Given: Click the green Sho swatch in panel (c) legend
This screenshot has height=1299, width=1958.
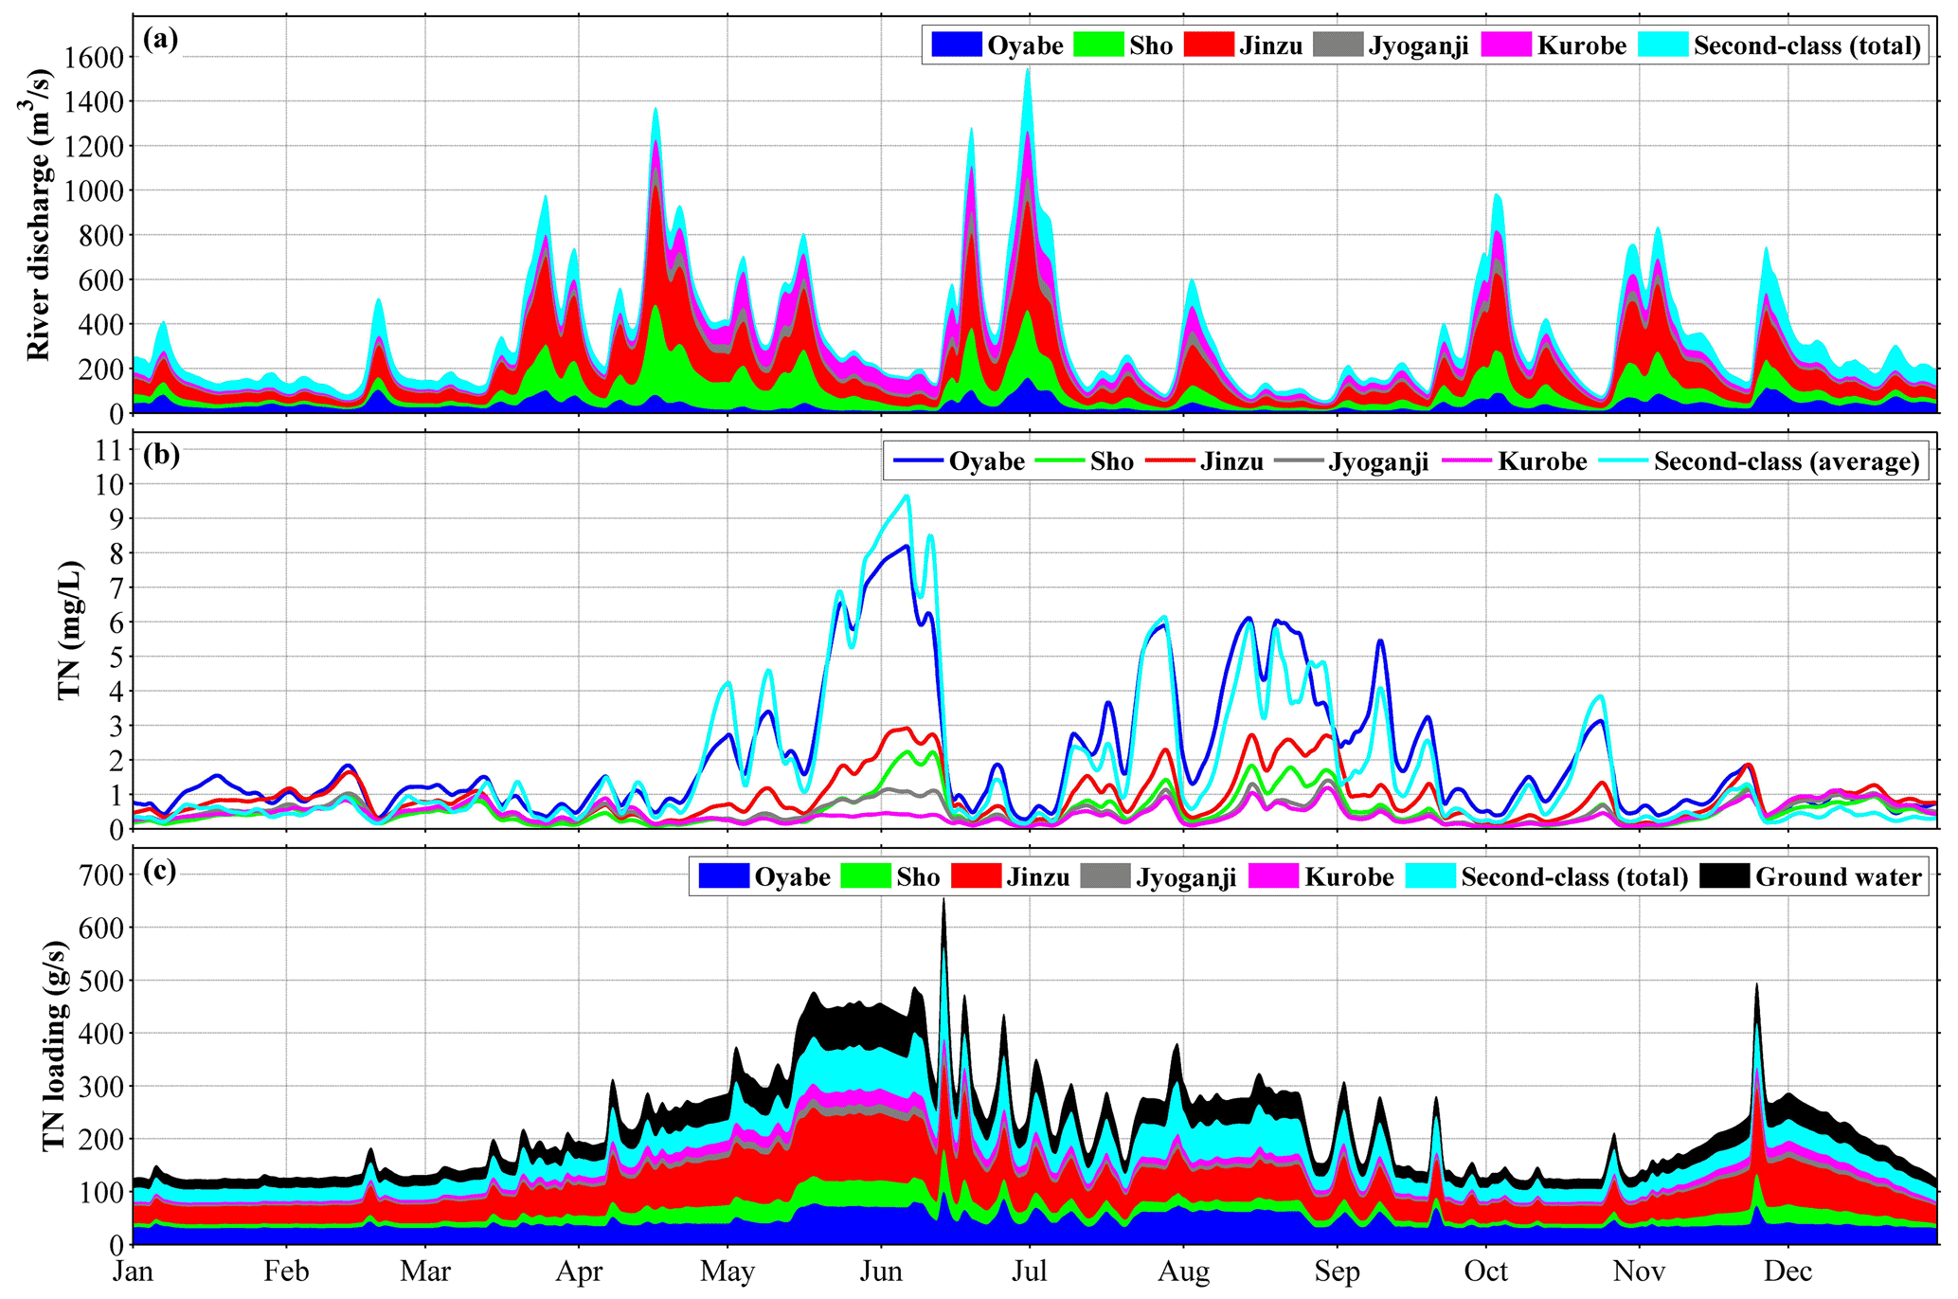Looking at the screenshot, I should click(x=866, y=876).
